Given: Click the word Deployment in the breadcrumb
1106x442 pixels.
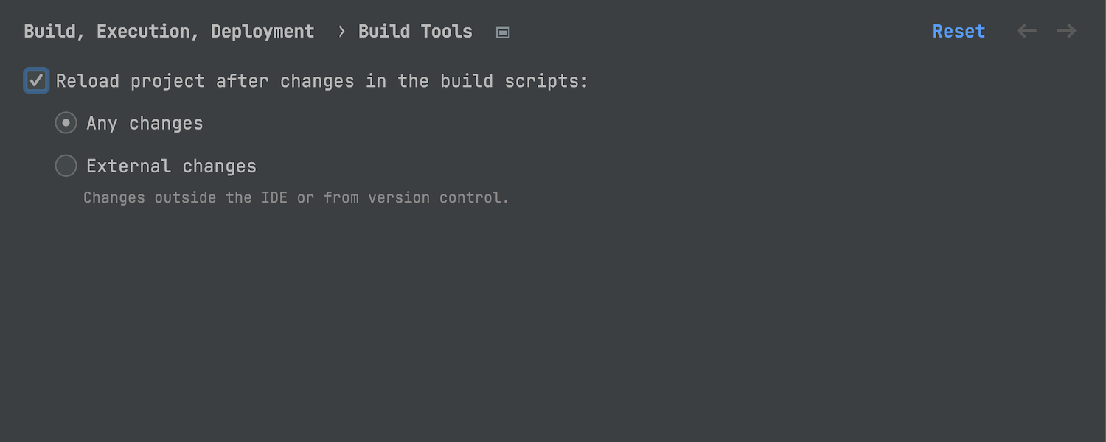Looking at the screenshot, I should tap(262, 32).
